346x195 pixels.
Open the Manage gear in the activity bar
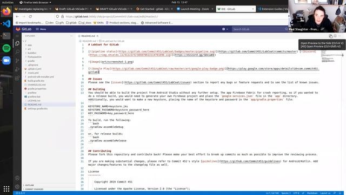coord(17,186)
